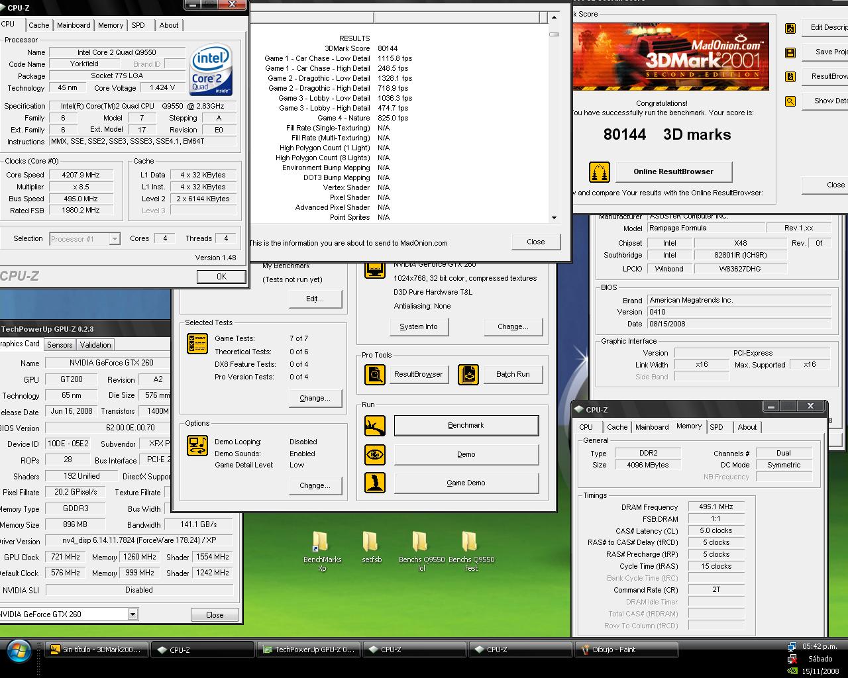This screenshot has width=848, height=678.
Task: Start the Benchmark run
Action: (466, 425)
